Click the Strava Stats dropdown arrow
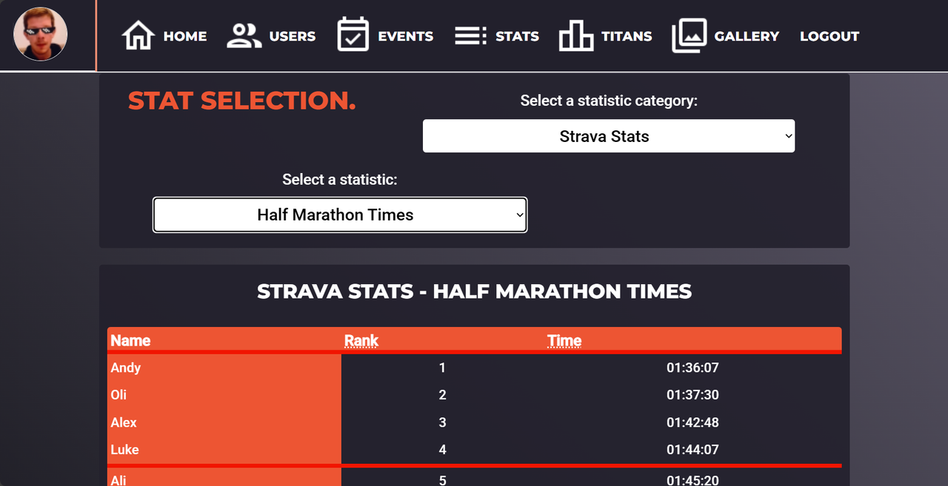The height and width of the screenshot is (486, 948). tap(788, 136)
